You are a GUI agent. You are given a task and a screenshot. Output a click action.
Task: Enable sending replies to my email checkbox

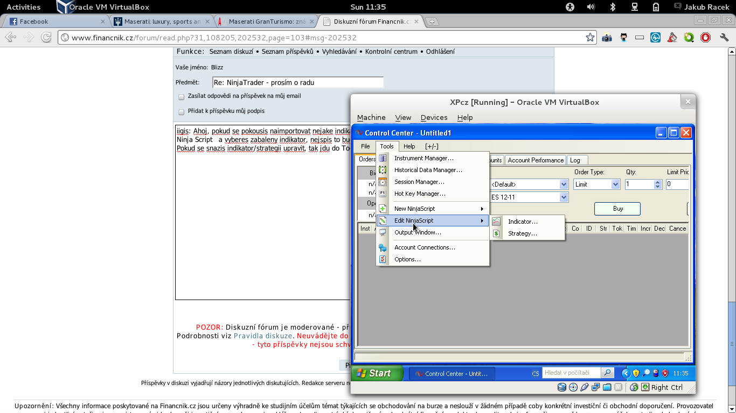coord(182,97)
